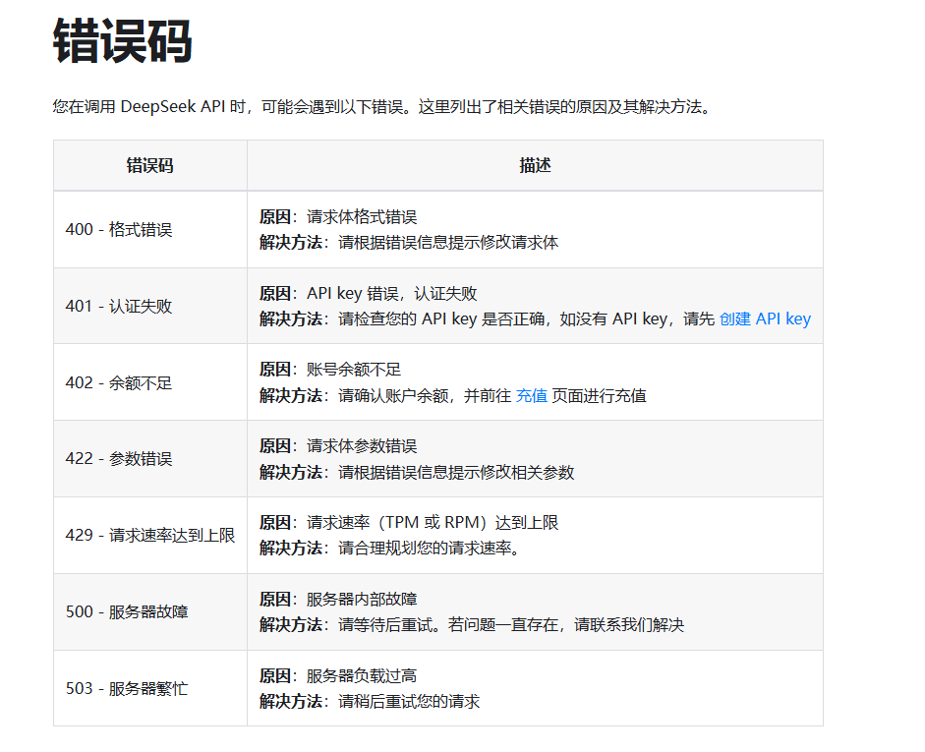Select the 422 - 参数错误 table cell
The height and width of the screenshot is (752, 925).
click(118, 458)
